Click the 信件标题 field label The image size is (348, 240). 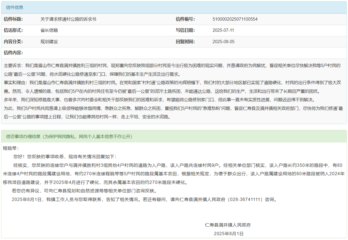click(13, 19)
